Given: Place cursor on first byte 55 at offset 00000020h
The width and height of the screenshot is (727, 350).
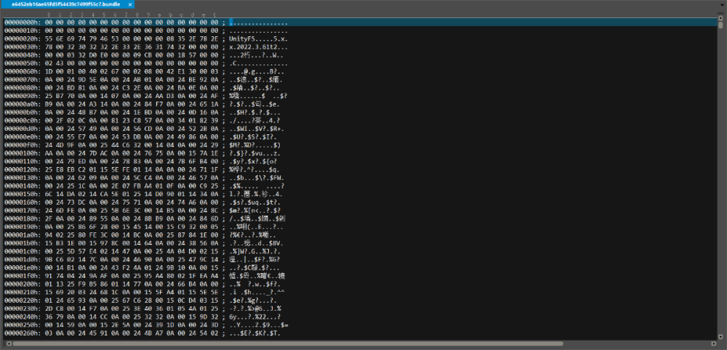Looking at the screenshot, I should pyautogui.click(x=49, y=38).
